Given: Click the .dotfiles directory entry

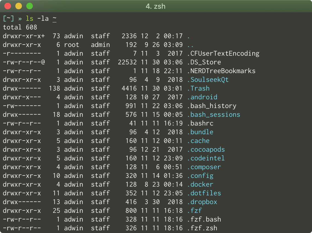Looking at the screenshot, I should 204,193.
